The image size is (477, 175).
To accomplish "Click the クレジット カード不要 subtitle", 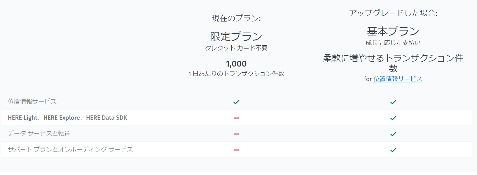I will pos(236,48).
